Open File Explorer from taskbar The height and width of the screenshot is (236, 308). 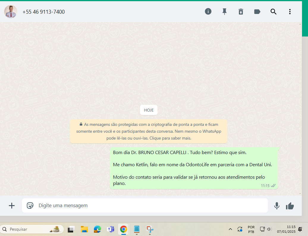click(84, 229)
